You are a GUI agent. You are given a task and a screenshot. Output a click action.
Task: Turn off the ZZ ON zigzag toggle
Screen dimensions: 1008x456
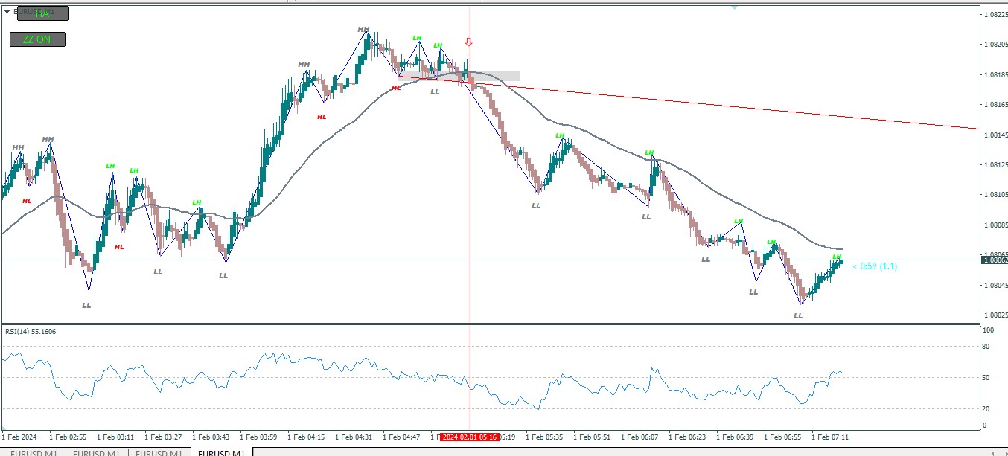37,39
